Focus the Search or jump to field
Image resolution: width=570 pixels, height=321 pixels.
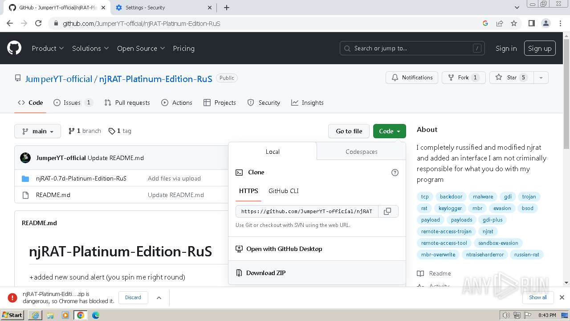[x=412, y=48]
